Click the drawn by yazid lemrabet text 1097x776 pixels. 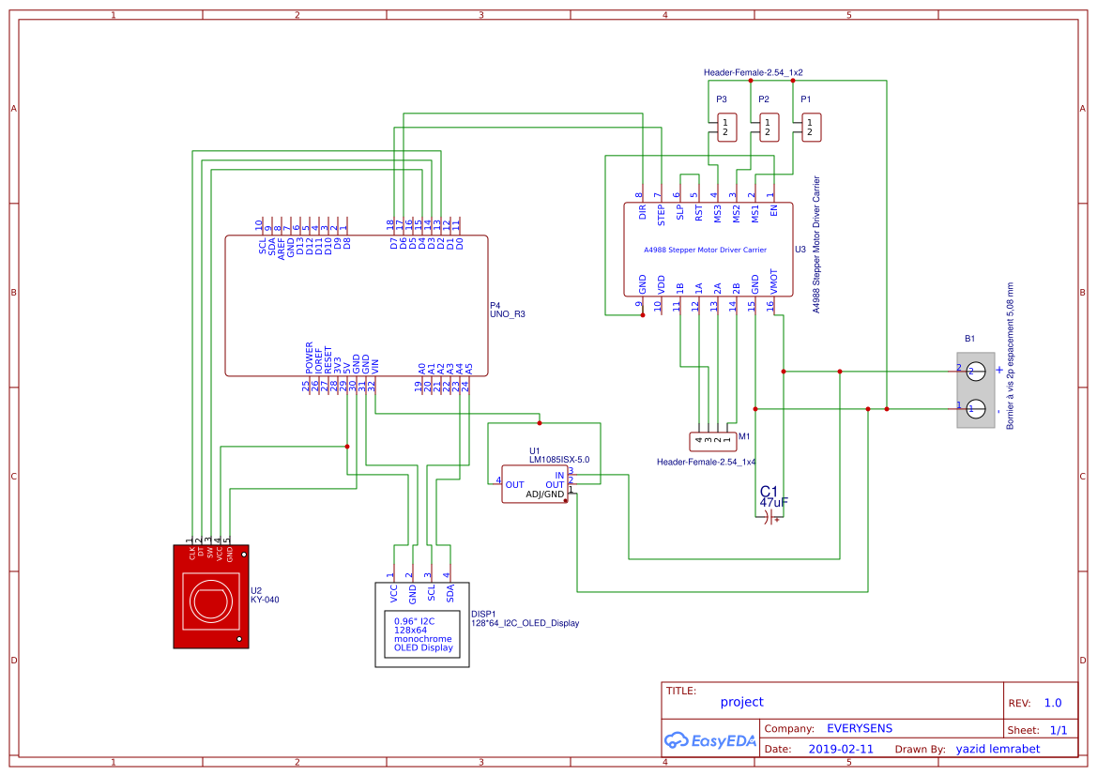click(998, 749)
